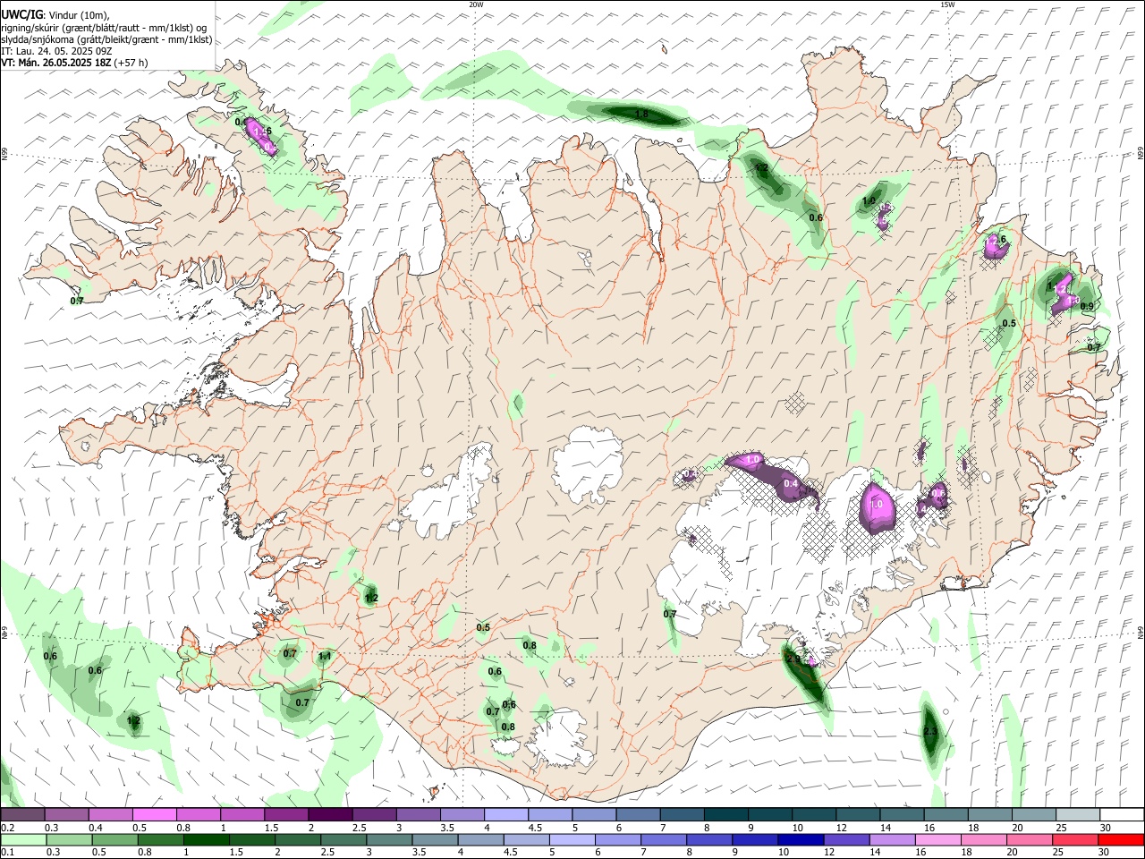
Task: Click the 15W longitude label
Action: [947, 4]
